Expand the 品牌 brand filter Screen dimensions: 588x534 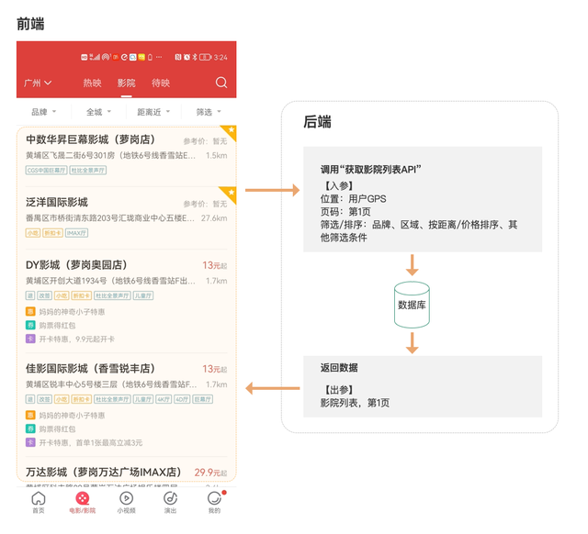tap(43, 112)
